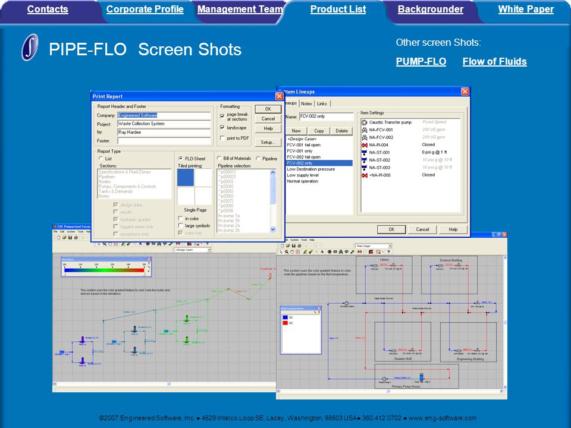Viewport: 571px width, 428px height.
Task: Click the blue '50' temperature swatch
Action: 285,317
